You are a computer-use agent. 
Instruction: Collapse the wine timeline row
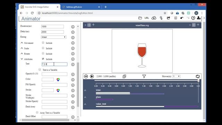pyautogui.click(x=85, y=90)
